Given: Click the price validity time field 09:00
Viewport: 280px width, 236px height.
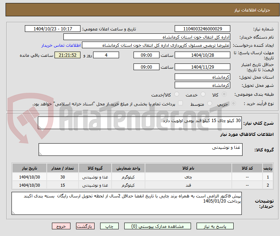Looking at the screenshot, I should click(x=146, y=67).
